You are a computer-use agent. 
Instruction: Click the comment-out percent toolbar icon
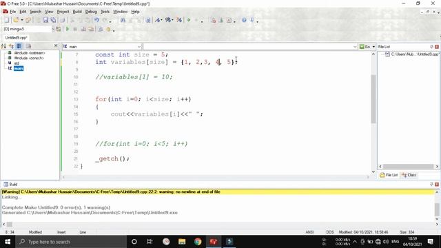coord(168,20)
